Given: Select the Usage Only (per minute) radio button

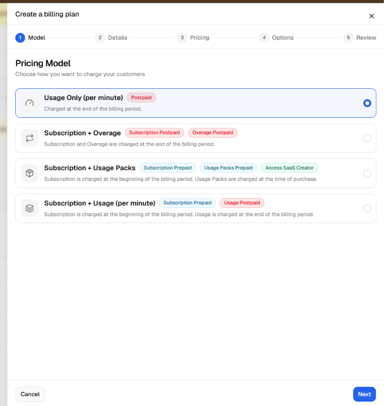Looking at the screenshot, I should click(x=367, y=103).
